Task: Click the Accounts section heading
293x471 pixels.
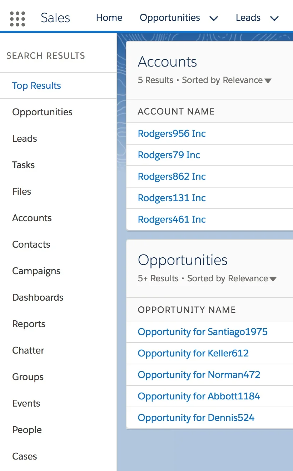Action: (167, 62)
